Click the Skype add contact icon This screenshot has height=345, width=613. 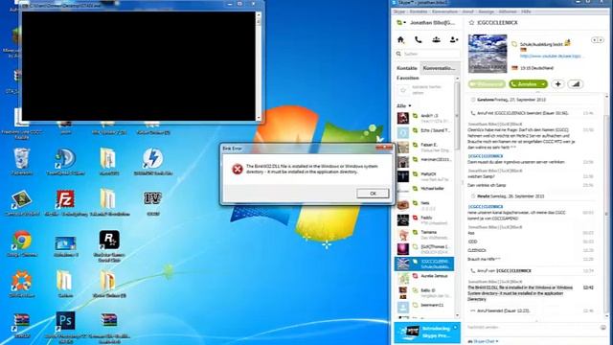[x=453, y=39]
